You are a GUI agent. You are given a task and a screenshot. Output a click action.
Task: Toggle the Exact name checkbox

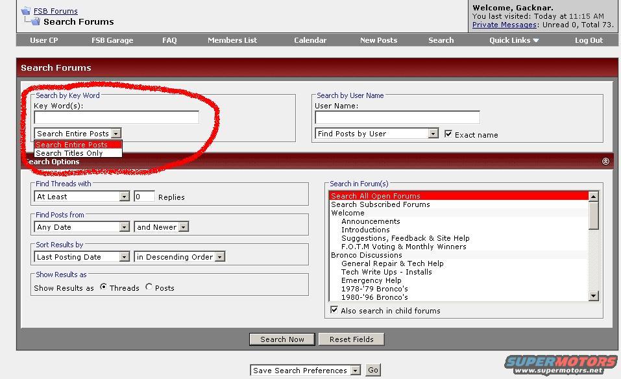coord(448,134)
